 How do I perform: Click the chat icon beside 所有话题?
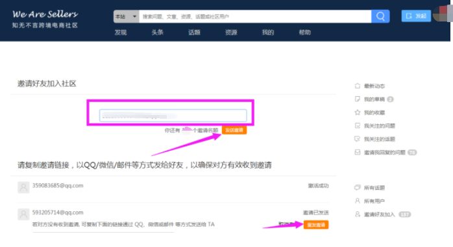[358, 188]
